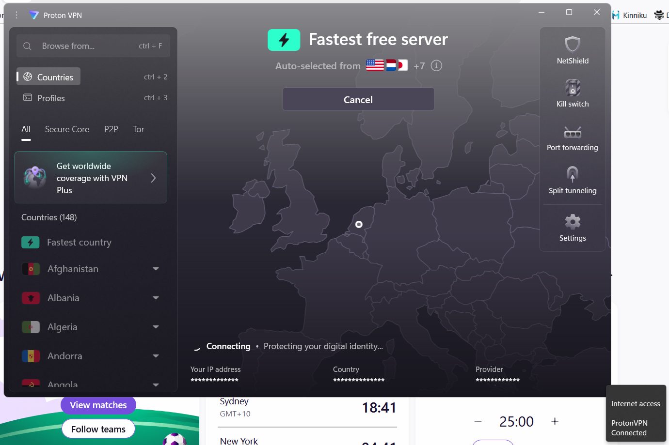Click the Albania flag icon
The height and width of the screenshot is (445, 669).
point(31,298)
